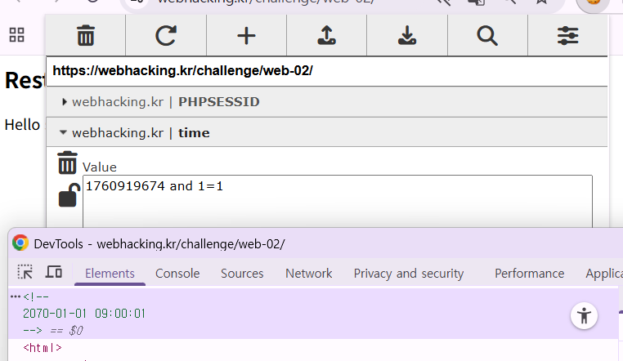
Task: Open the cookie editor options sliders icon
Action: tap(567, 36)
